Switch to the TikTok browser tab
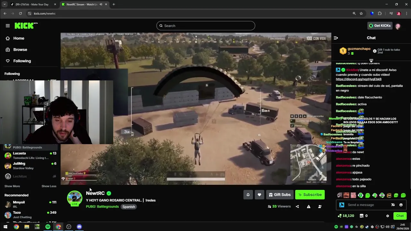This screenshot has height=231, width=411. [x=32, y=4]
